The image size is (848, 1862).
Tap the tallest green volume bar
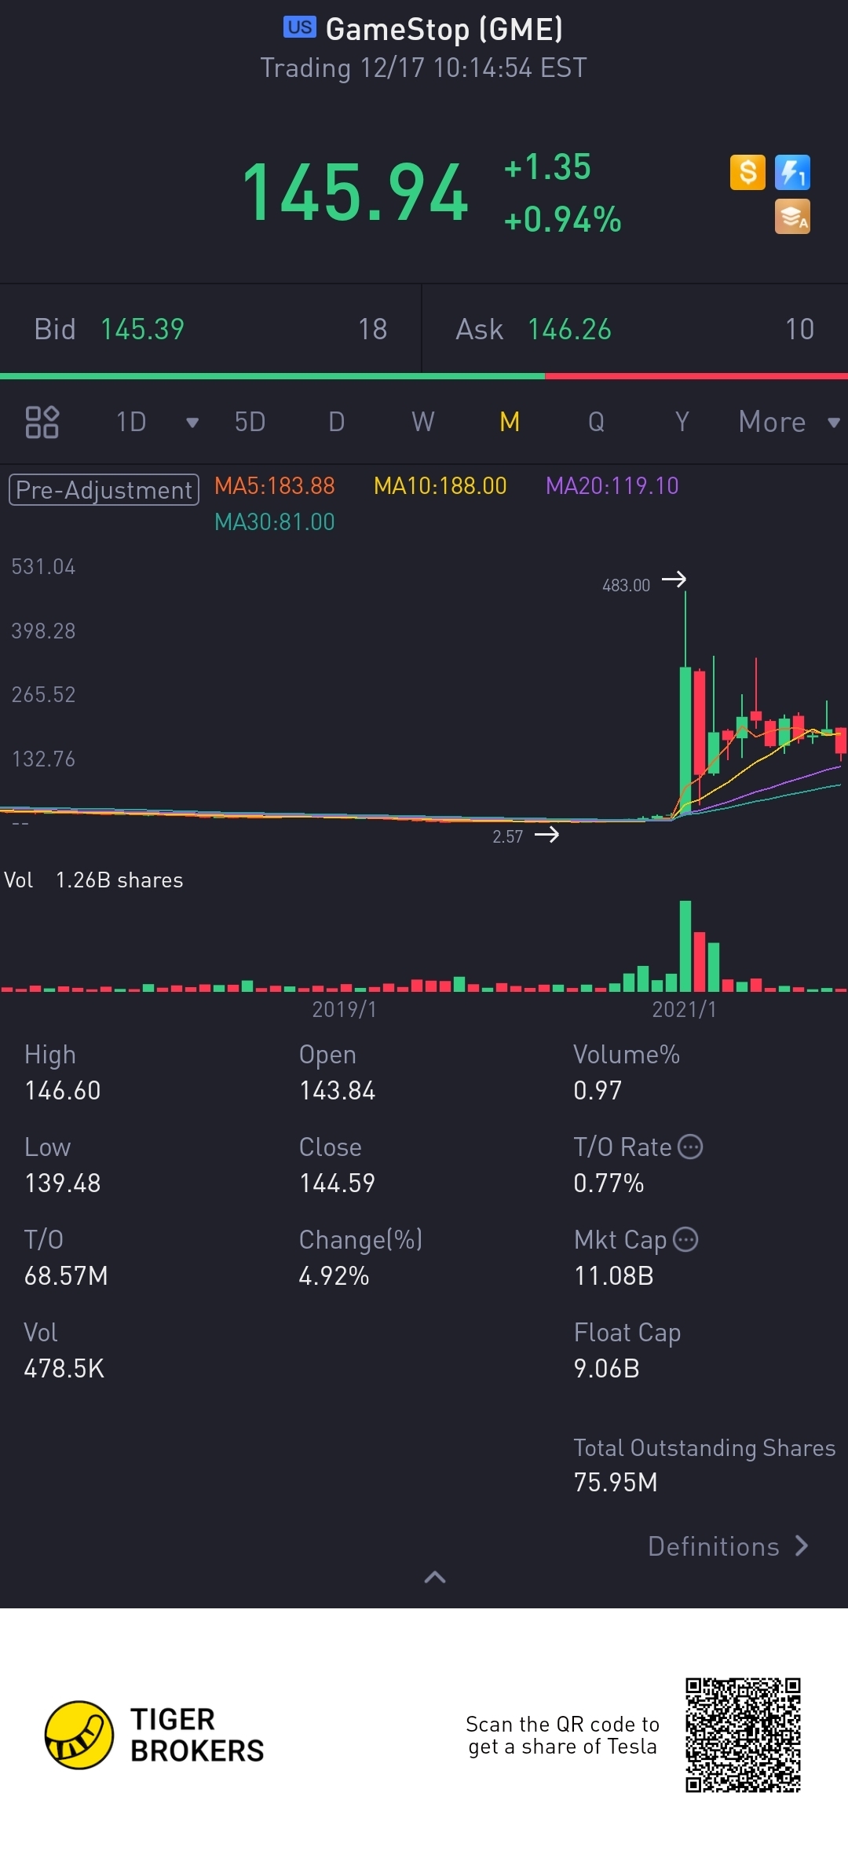pyautogui.click(x=685, y=946)
